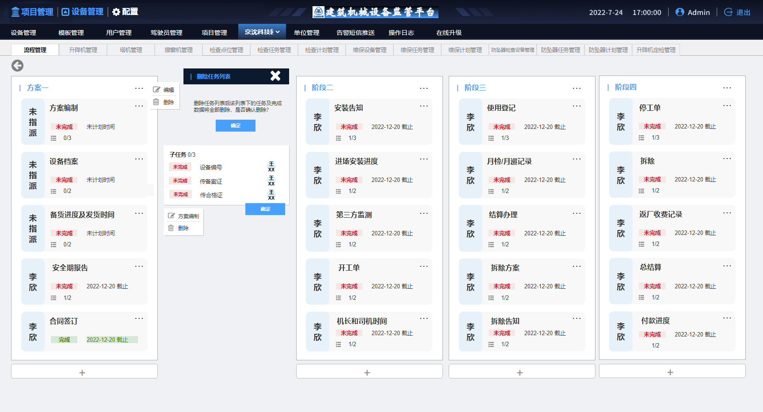Open the 进场安装进度 card title
The image size is (763, 412).
(x=356, y=161)
